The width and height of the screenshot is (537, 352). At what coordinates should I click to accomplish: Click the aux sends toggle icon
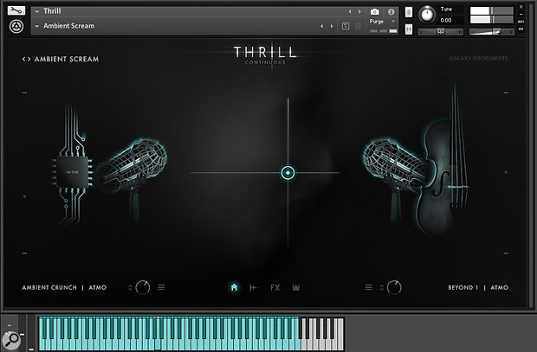coord(521,22)
